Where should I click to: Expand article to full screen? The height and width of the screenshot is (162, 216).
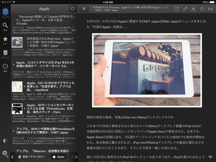point(185,9)
